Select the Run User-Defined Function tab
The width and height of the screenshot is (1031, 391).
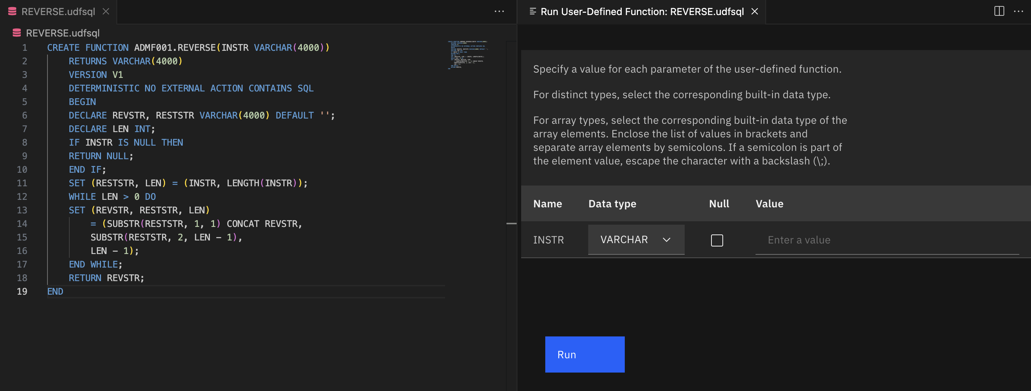pos(642,12)
